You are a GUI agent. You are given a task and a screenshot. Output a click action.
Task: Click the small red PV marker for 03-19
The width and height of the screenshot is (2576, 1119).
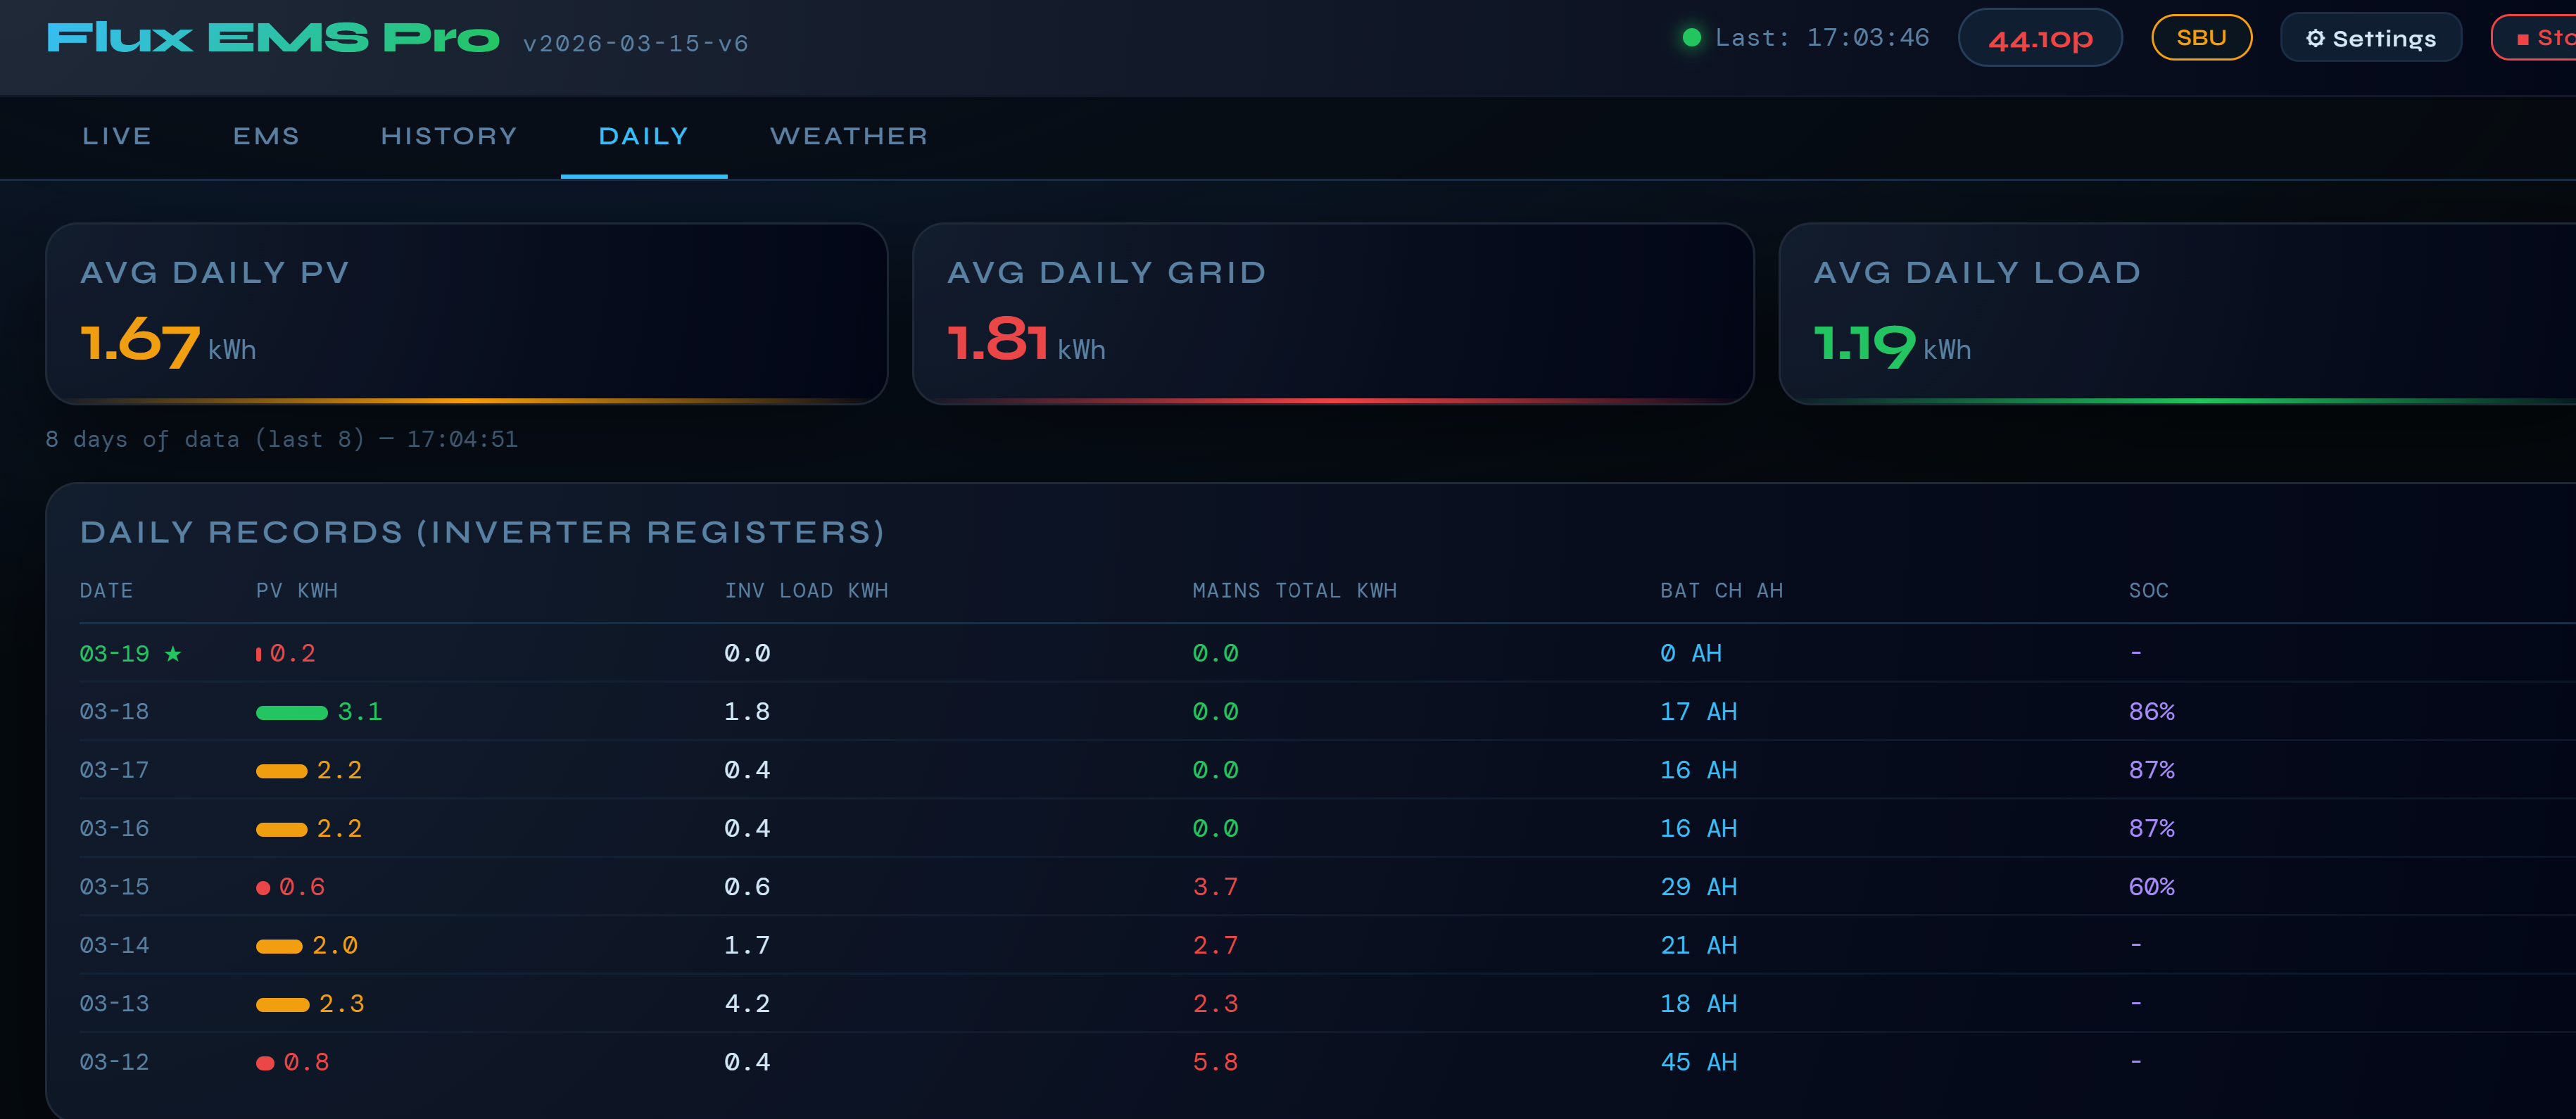pyautogui.click(x=259, y=654)
